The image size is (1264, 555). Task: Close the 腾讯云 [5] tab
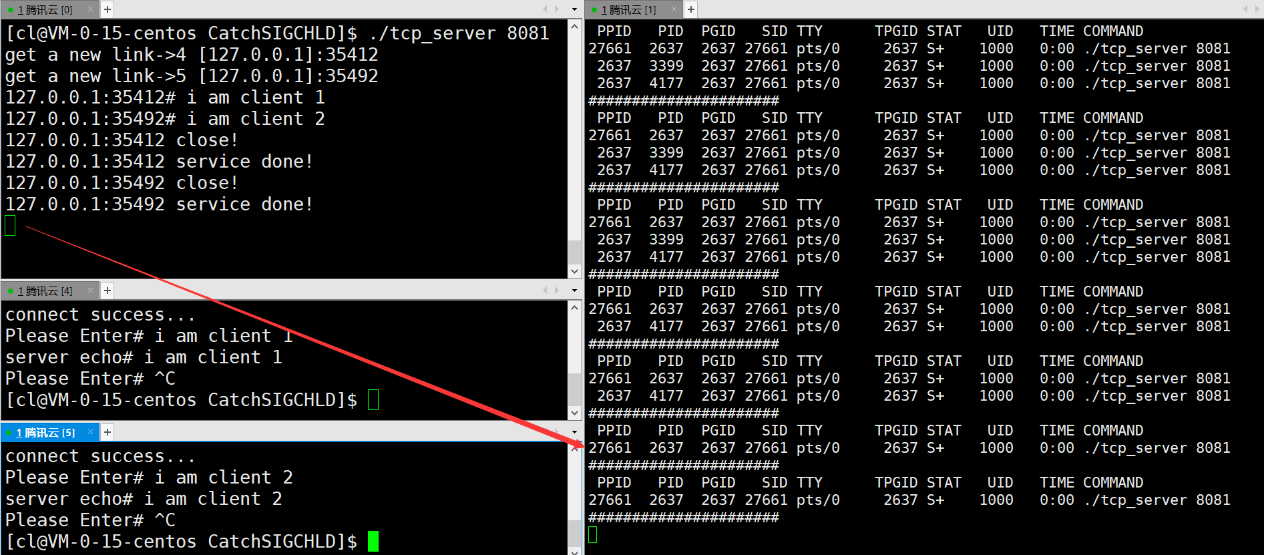coord(91,432)
